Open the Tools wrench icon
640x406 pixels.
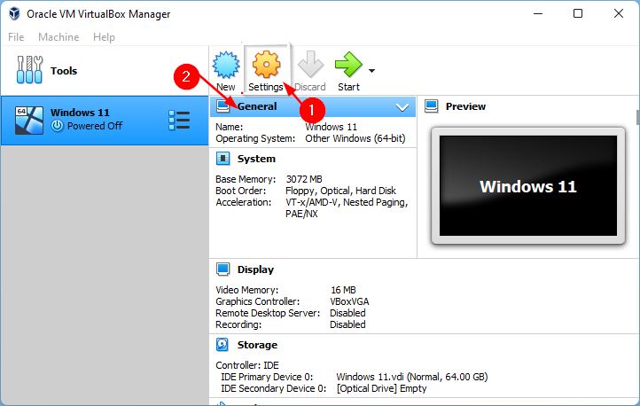coord(29,70)
